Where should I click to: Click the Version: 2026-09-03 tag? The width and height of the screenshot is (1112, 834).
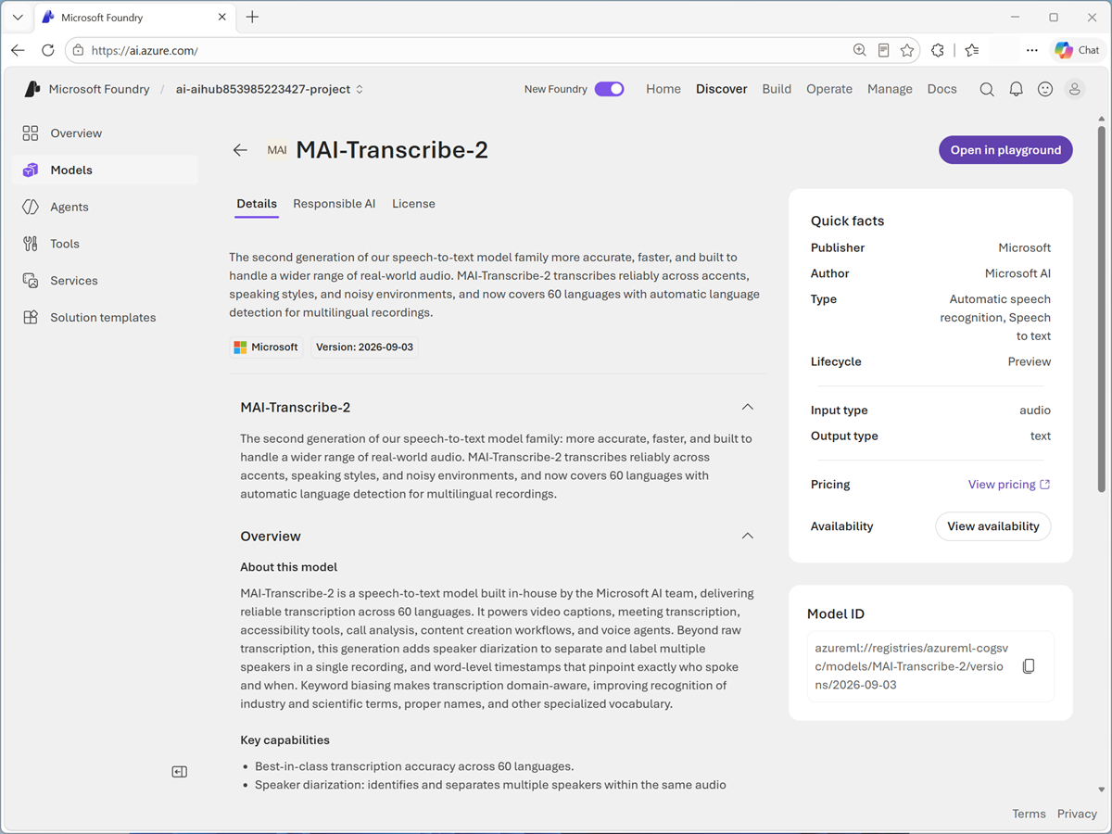[x=364, y=347]
